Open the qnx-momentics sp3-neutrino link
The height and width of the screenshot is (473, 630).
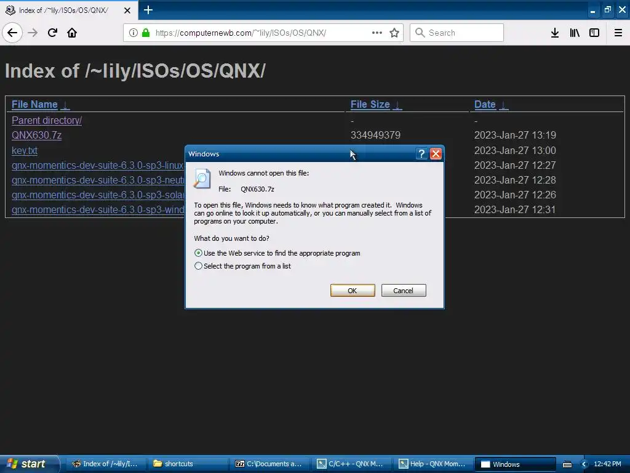click(x=98, y=180)
